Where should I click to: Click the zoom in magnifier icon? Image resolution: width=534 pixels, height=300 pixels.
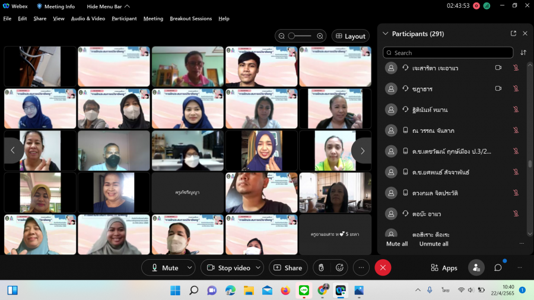pos(320,36)
